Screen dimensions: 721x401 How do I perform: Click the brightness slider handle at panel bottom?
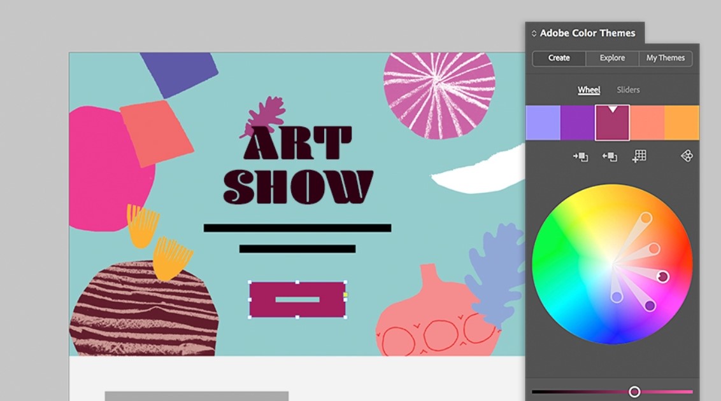(x=634, y=391)
